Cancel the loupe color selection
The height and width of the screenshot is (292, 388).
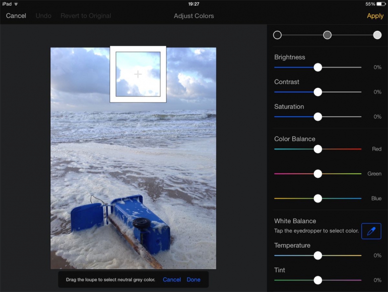[172, 279]
